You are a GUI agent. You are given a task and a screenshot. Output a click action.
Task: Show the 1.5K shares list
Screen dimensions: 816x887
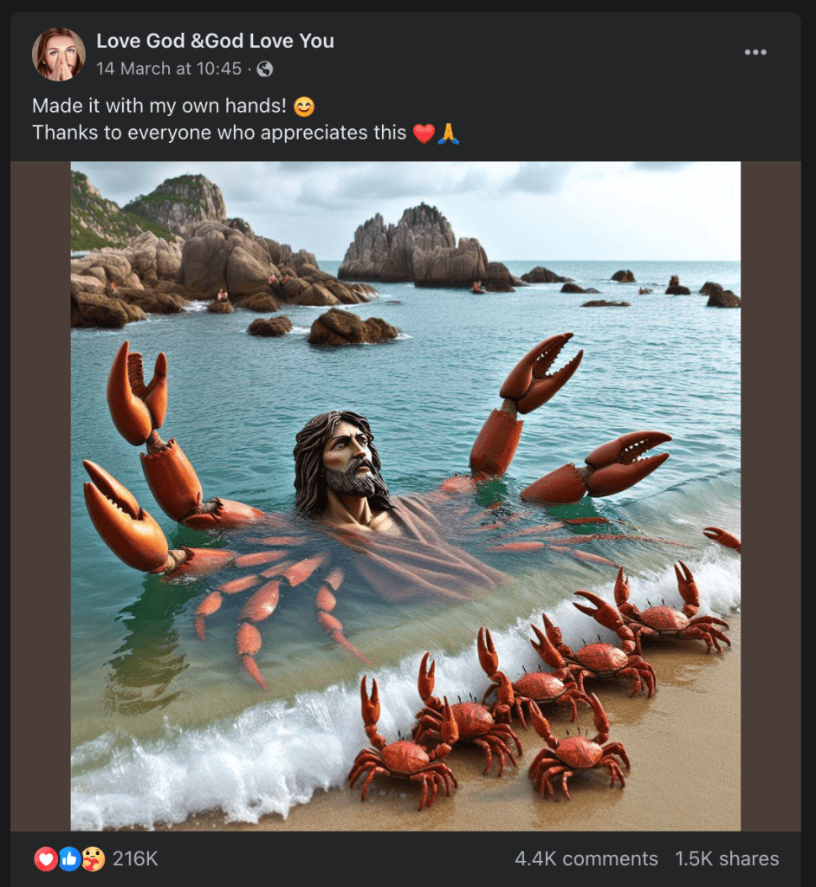[x=727, y=859]
